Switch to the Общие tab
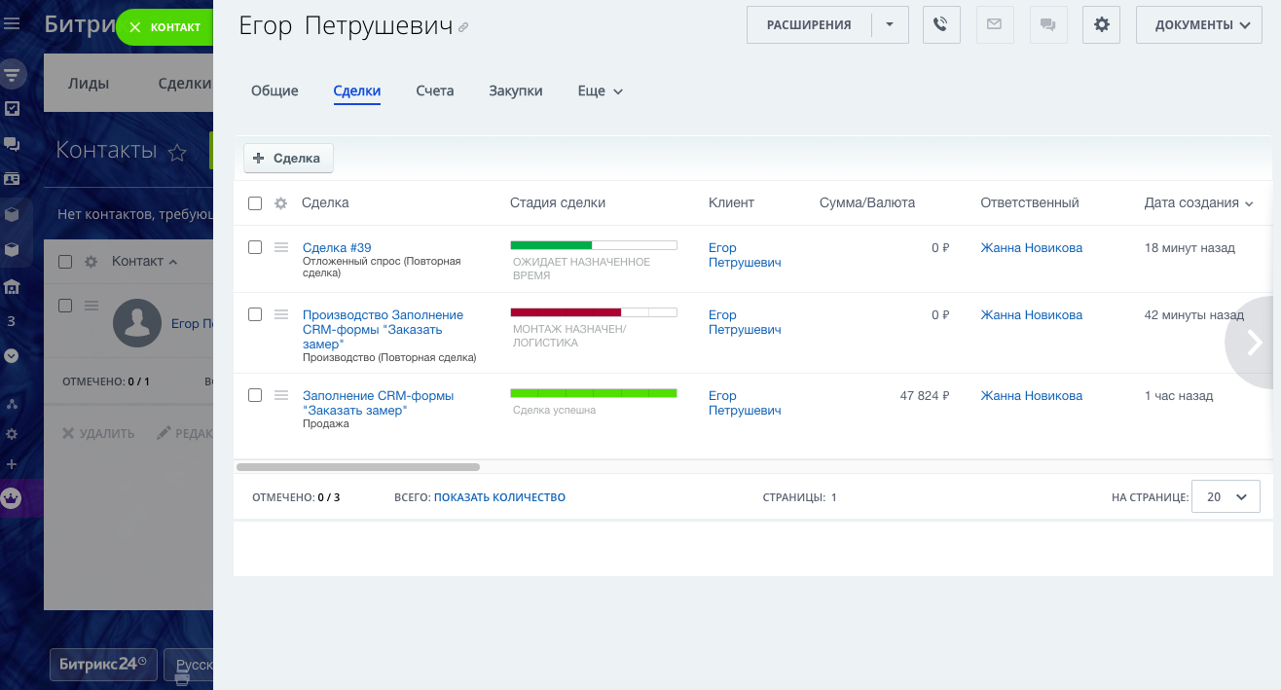The width and height of the screenshot is (1281, 690). pyautogui.click(x=274, y=91)
